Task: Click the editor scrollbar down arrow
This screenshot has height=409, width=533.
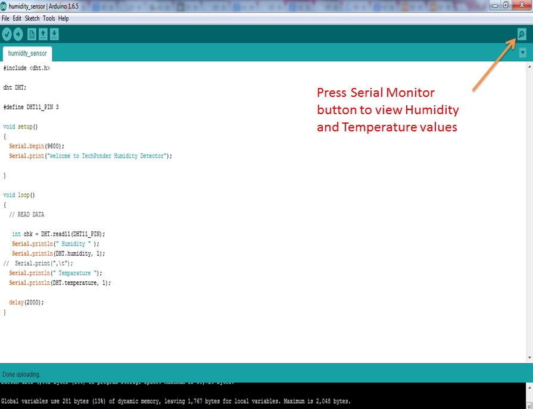Action: (x=529, y=358)
